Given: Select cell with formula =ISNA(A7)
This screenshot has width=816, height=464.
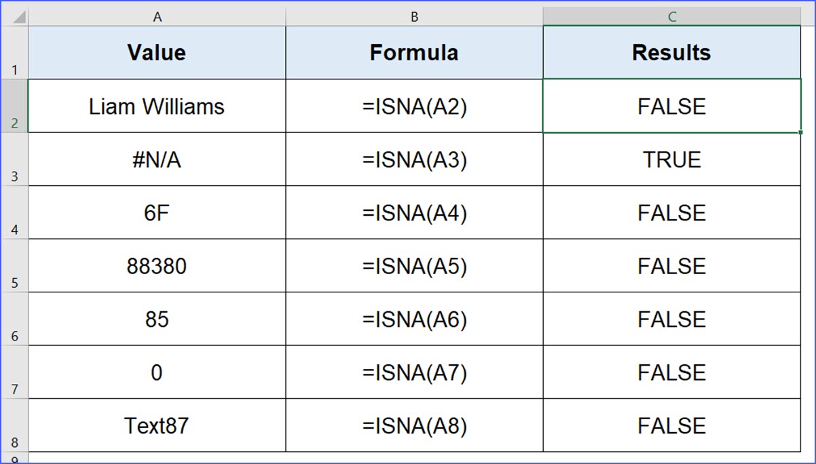Looking at the screenshot, I should [x=414, y=372].
